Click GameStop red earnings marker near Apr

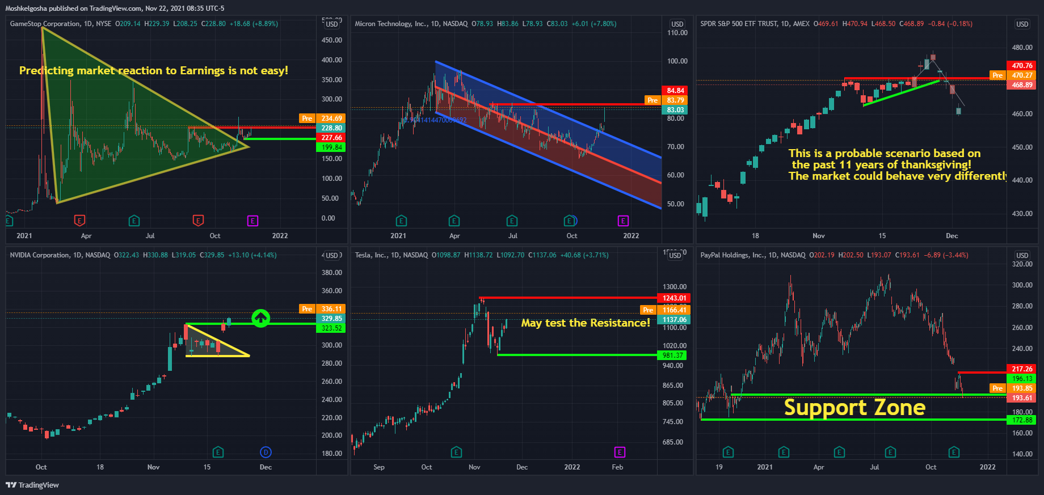tap(79, 221)
